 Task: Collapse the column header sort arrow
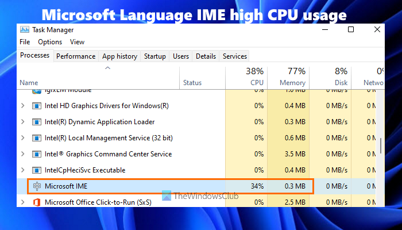pyautogui.click(x=107, y=68)
